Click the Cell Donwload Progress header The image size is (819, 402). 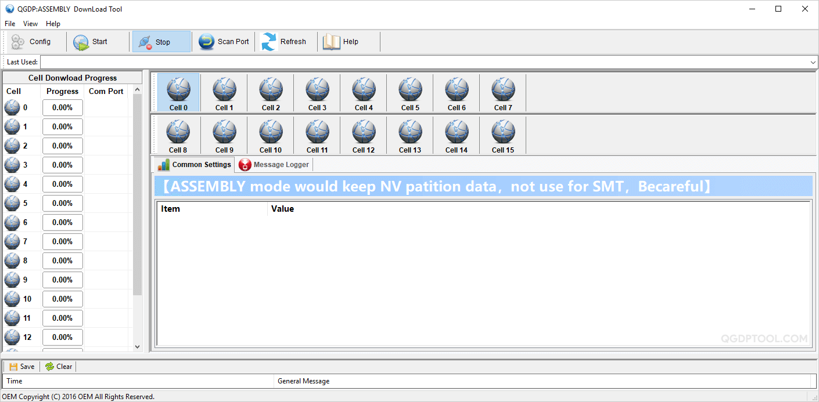click(73, 78)
